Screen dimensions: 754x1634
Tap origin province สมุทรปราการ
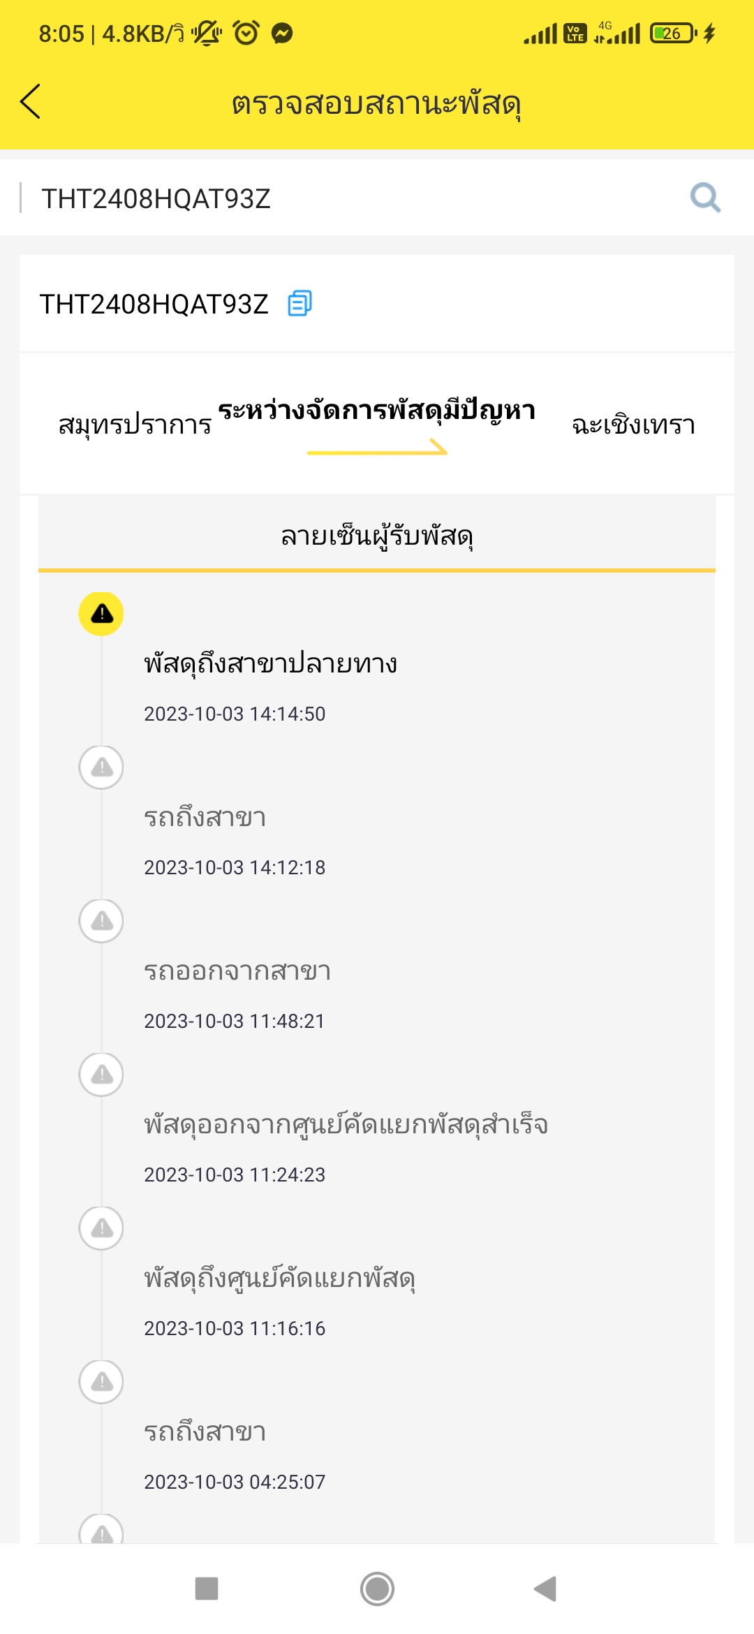click(135, 425)
